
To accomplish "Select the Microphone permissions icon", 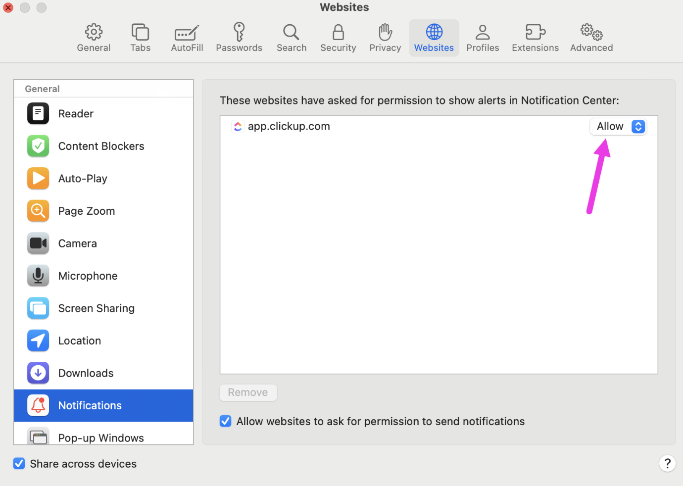I will [x=38, y=276].
